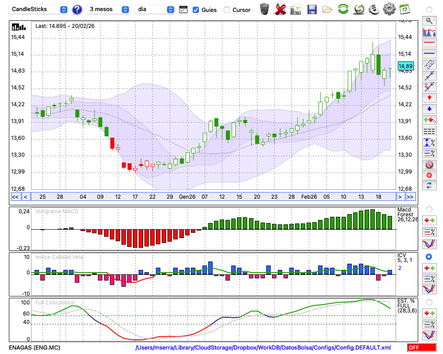Open the CandleSticks chart type dropdown
Image resolution: width=443 pixels, height=354 pixels.
coord(39,9)
